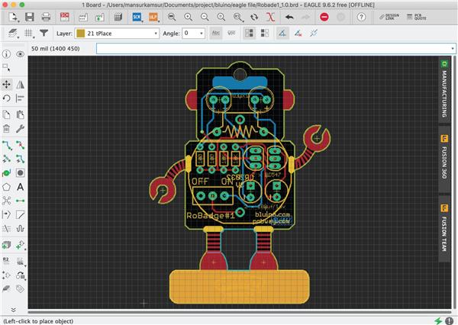Viewport: 458px width, 325px height.
Task: Select the Polygon tool
Action: [7, 187]
